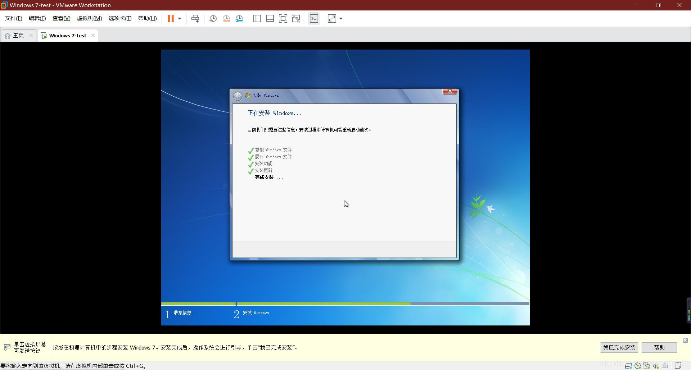
Task: Click the 安装功能 step text
Action: pyautogui.click(x=263, y=163)
